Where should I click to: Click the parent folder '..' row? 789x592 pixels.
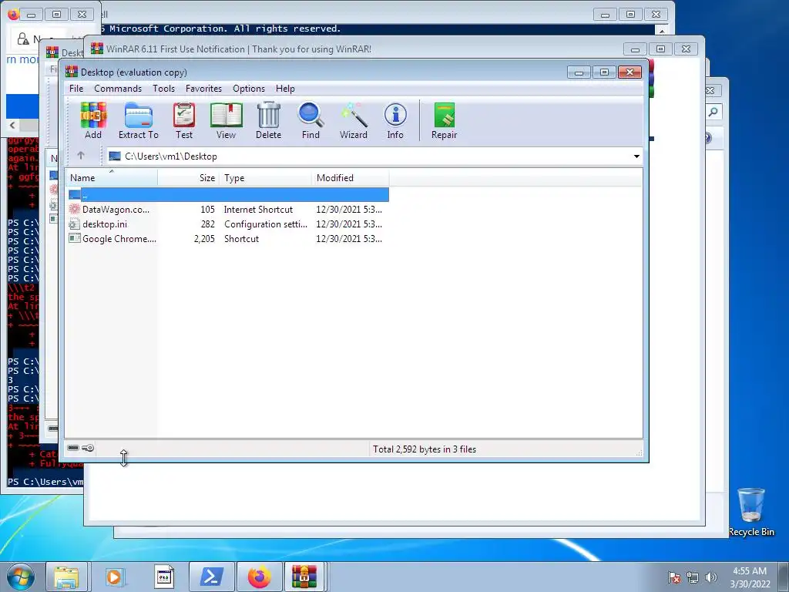click(x=228, y=195)
